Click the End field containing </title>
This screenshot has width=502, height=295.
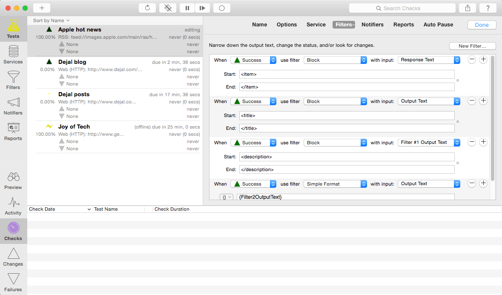347,128
